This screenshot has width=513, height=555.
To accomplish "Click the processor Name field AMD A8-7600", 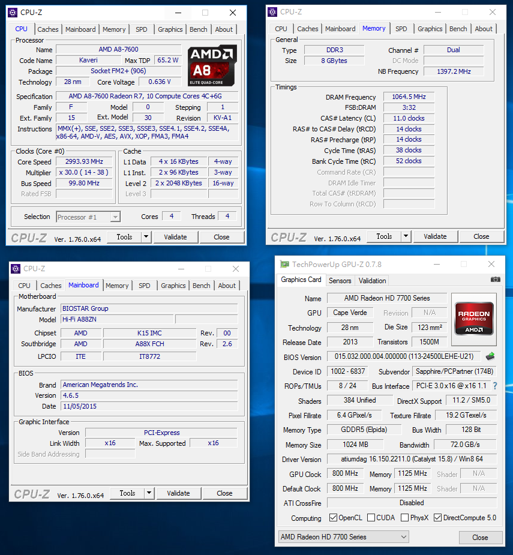I will [x=119, y=50].
